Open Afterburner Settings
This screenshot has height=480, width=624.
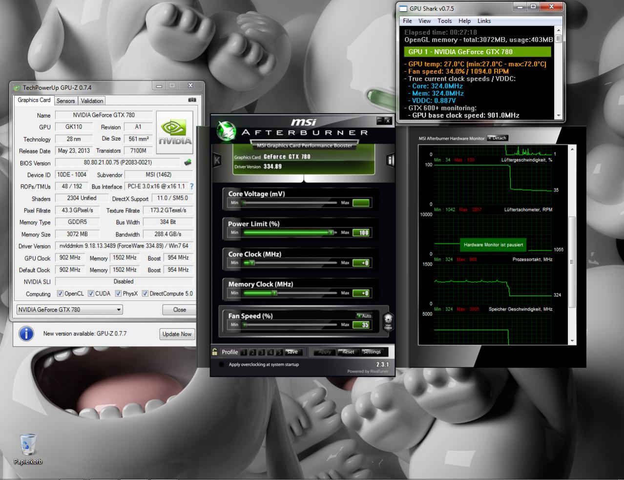[x=372, y=352]
